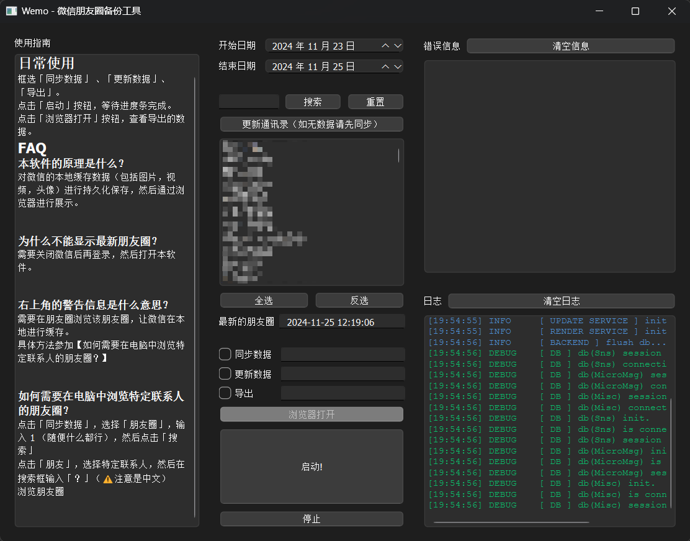
Task: Enable the 同步数据 checkbox
Action: [226, 354]
